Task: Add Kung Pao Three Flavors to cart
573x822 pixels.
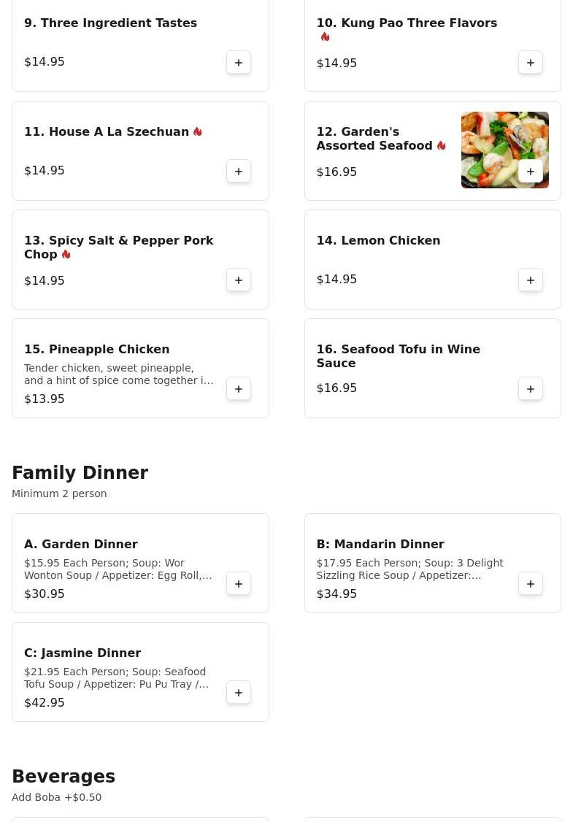Action: [531, 62]
